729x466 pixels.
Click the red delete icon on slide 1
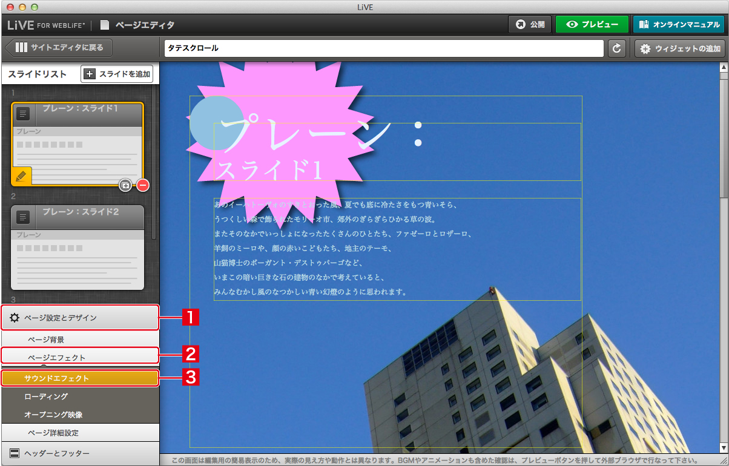143,185
